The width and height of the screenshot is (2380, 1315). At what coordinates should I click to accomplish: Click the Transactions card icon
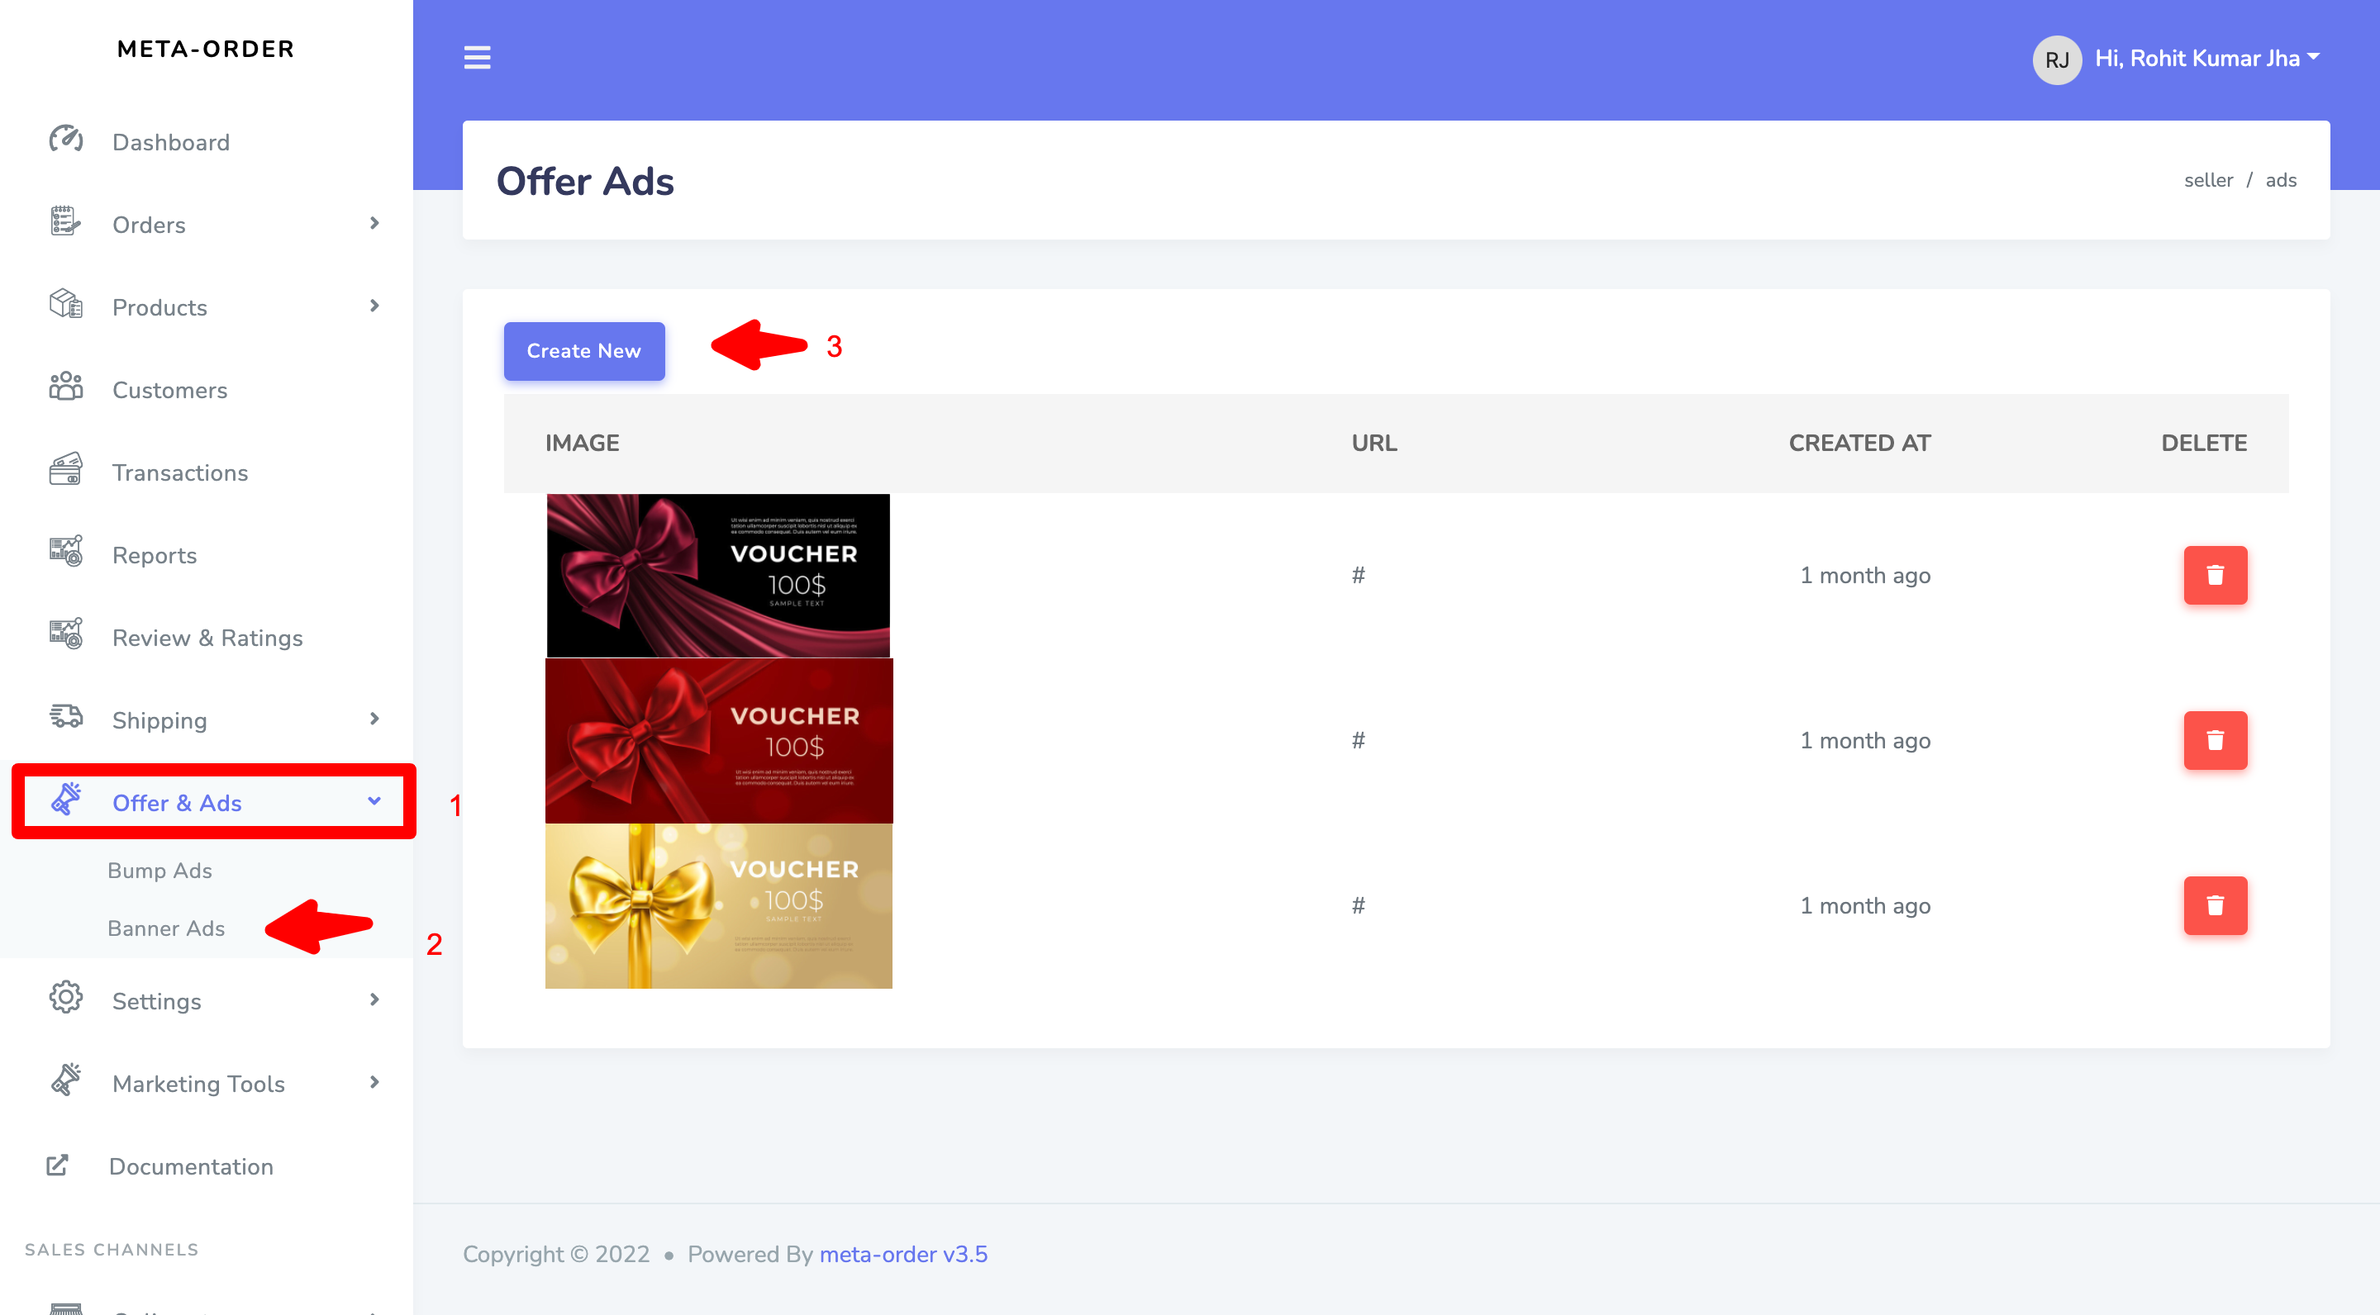pos(65,471)
